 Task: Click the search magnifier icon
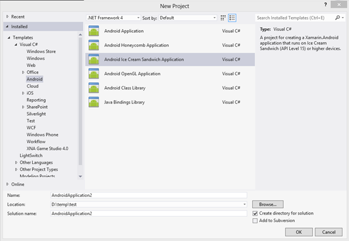[337, 18]
